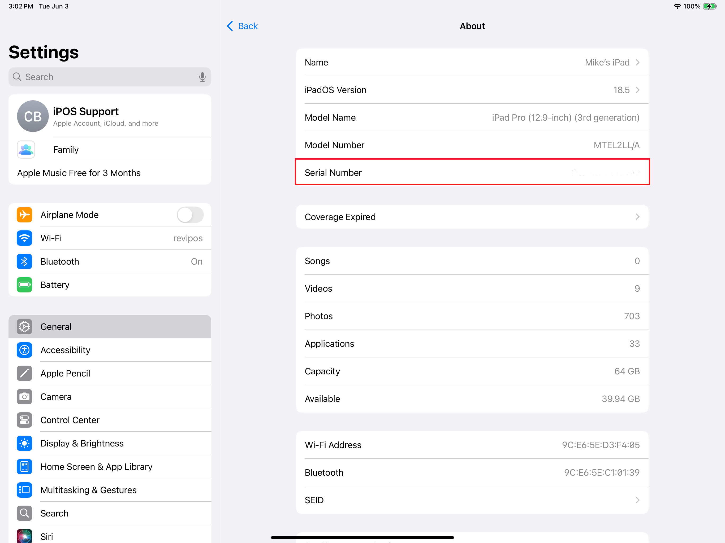Tap the Serial Number row
725x543 pixels.
point(472,172)
